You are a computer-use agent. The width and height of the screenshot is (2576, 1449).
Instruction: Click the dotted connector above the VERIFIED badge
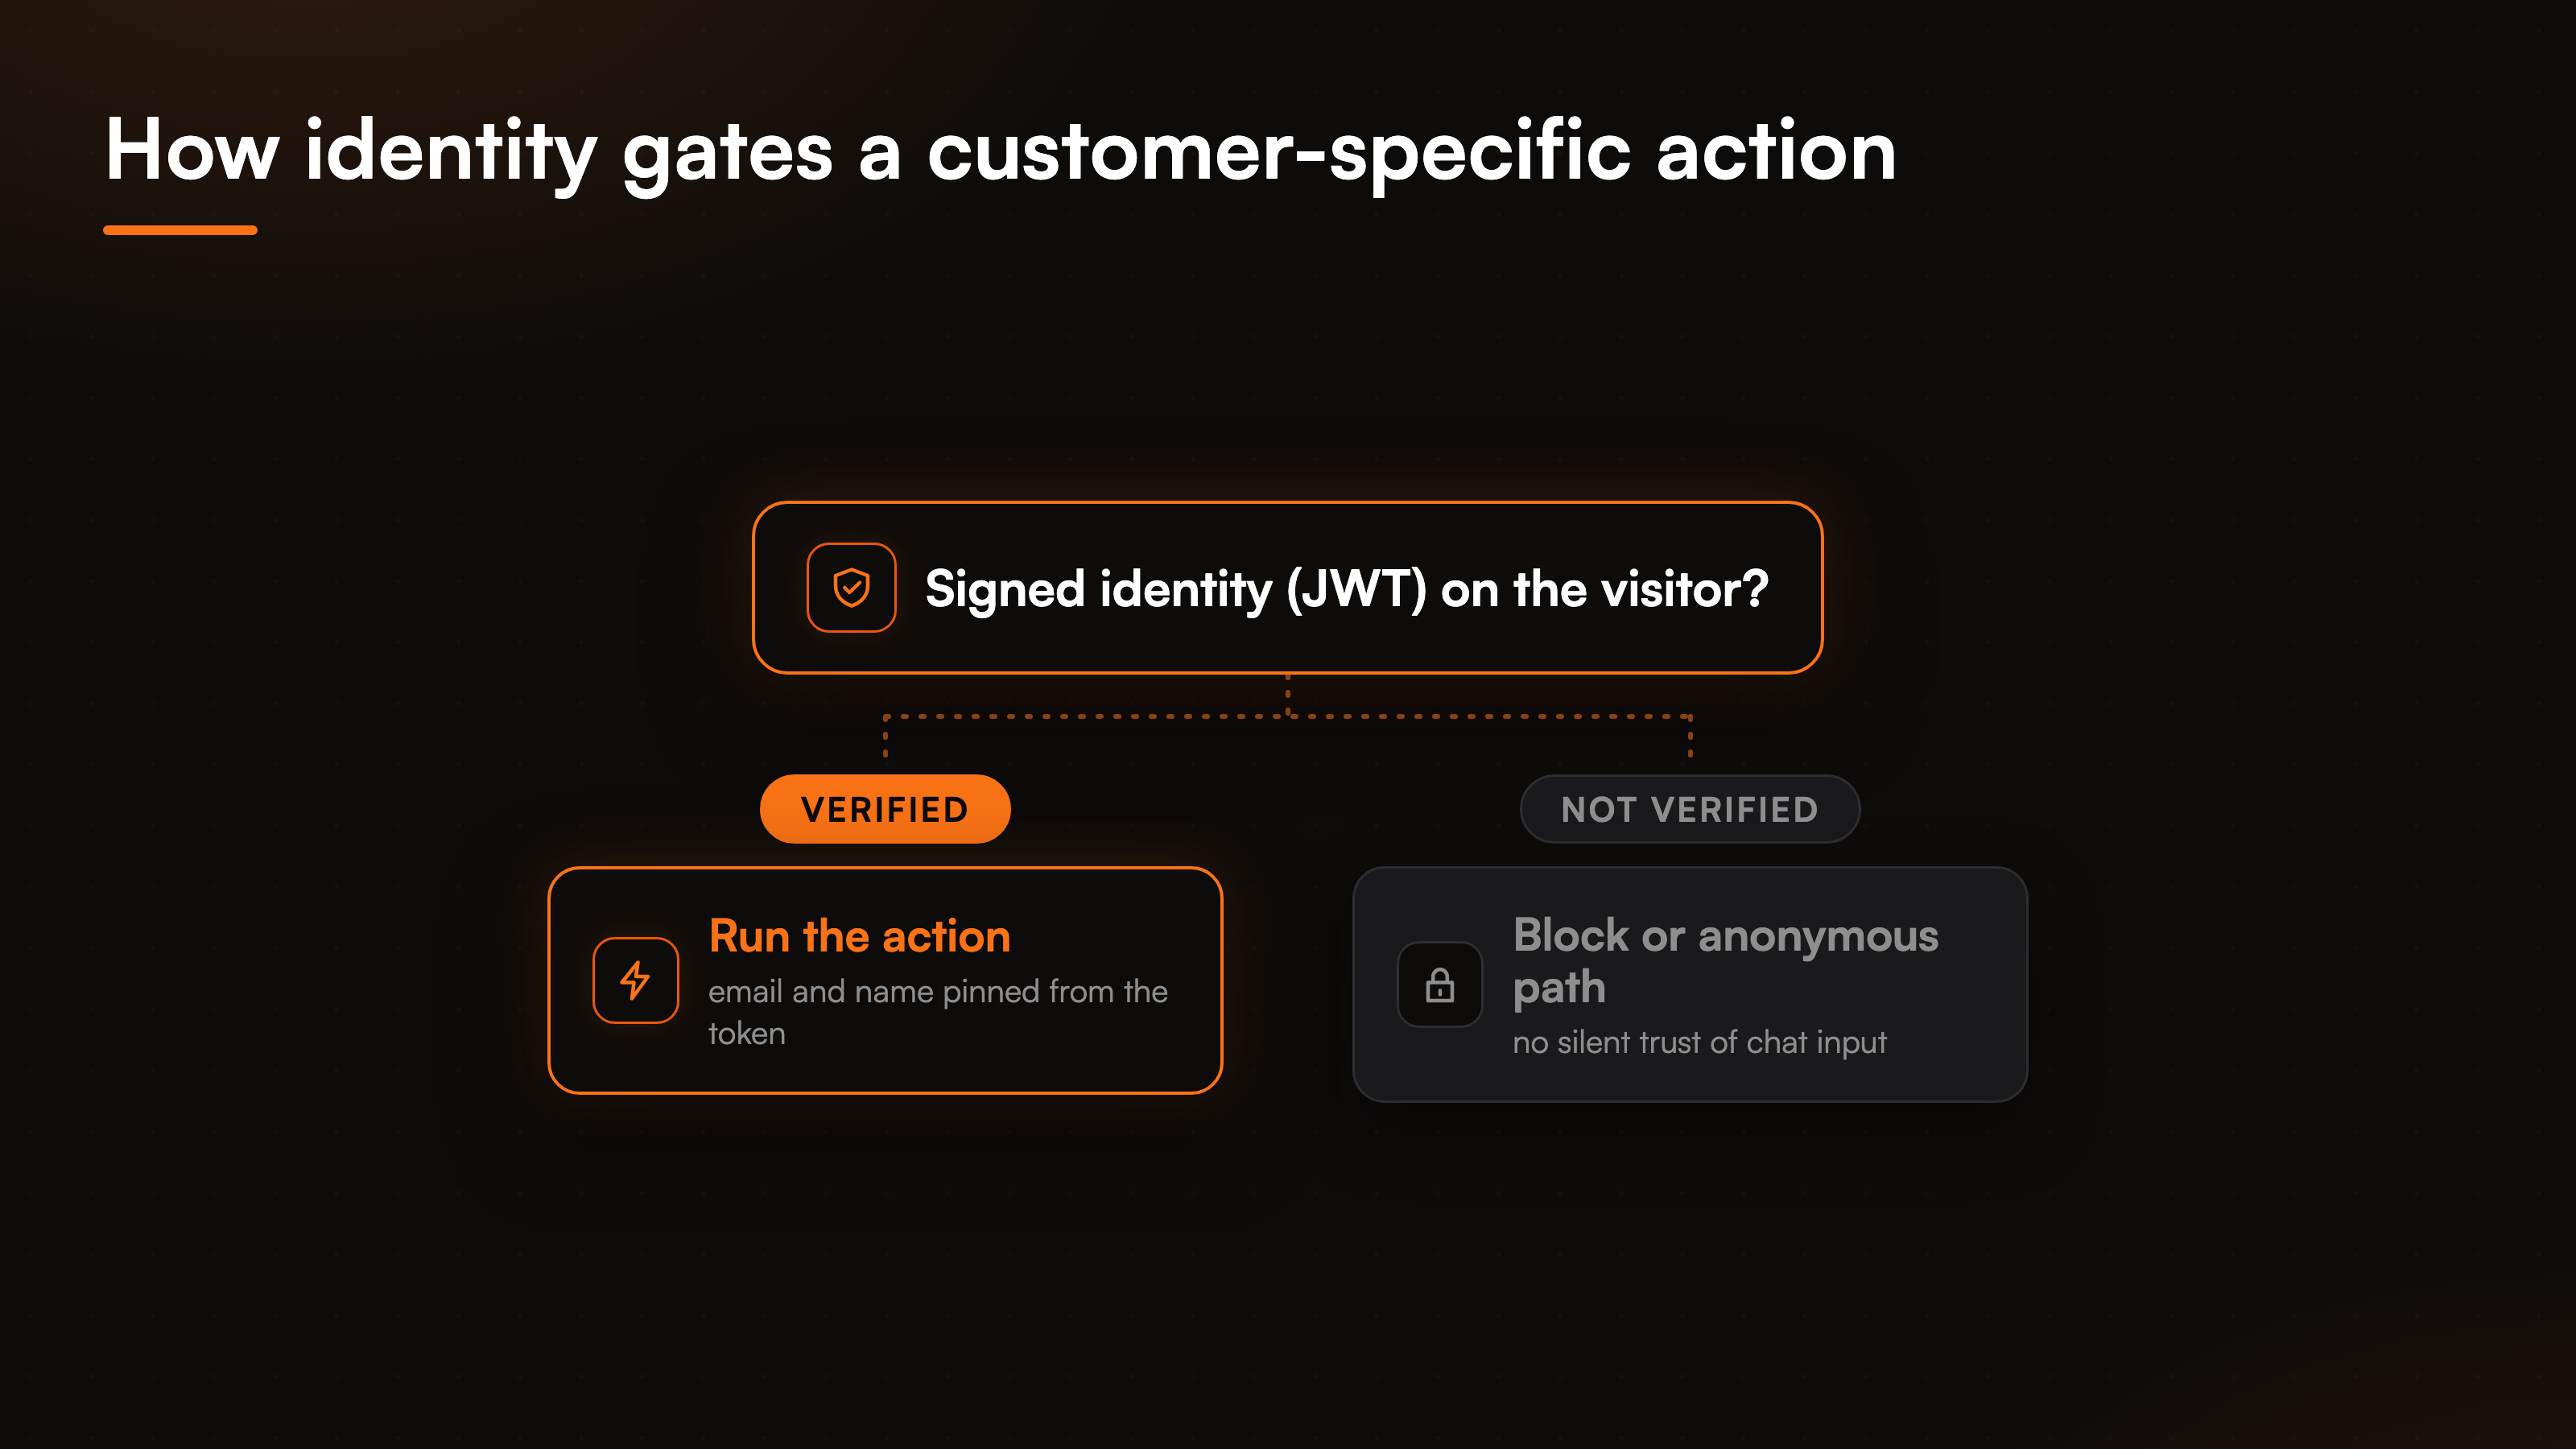[x=885, y=738]
